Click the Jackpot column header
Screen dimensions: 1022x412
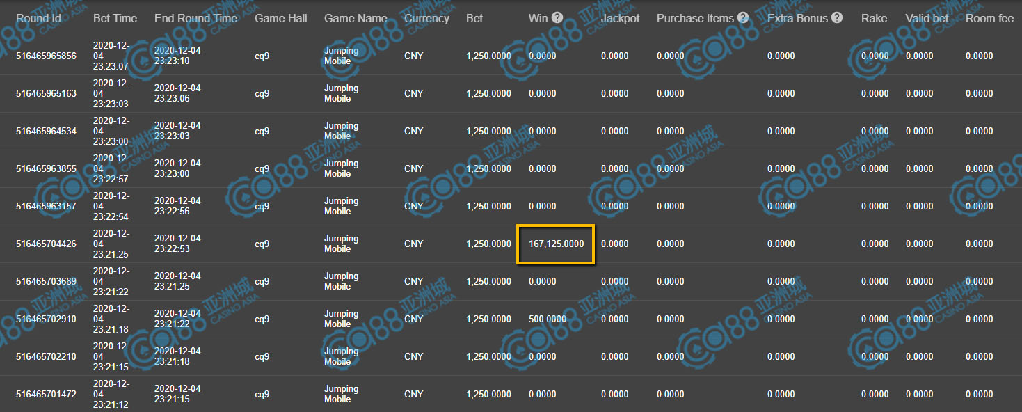620,18
